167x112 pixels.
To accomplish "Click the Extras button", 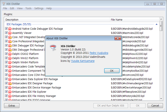I will tap(12, 106).
